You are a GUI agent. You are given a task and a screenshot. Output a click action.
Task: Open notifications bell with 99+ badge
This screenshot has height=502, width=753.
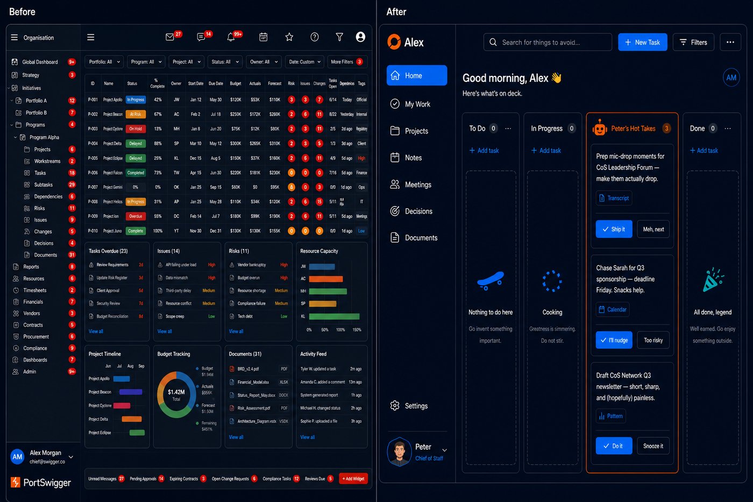[x=231, y=37]
